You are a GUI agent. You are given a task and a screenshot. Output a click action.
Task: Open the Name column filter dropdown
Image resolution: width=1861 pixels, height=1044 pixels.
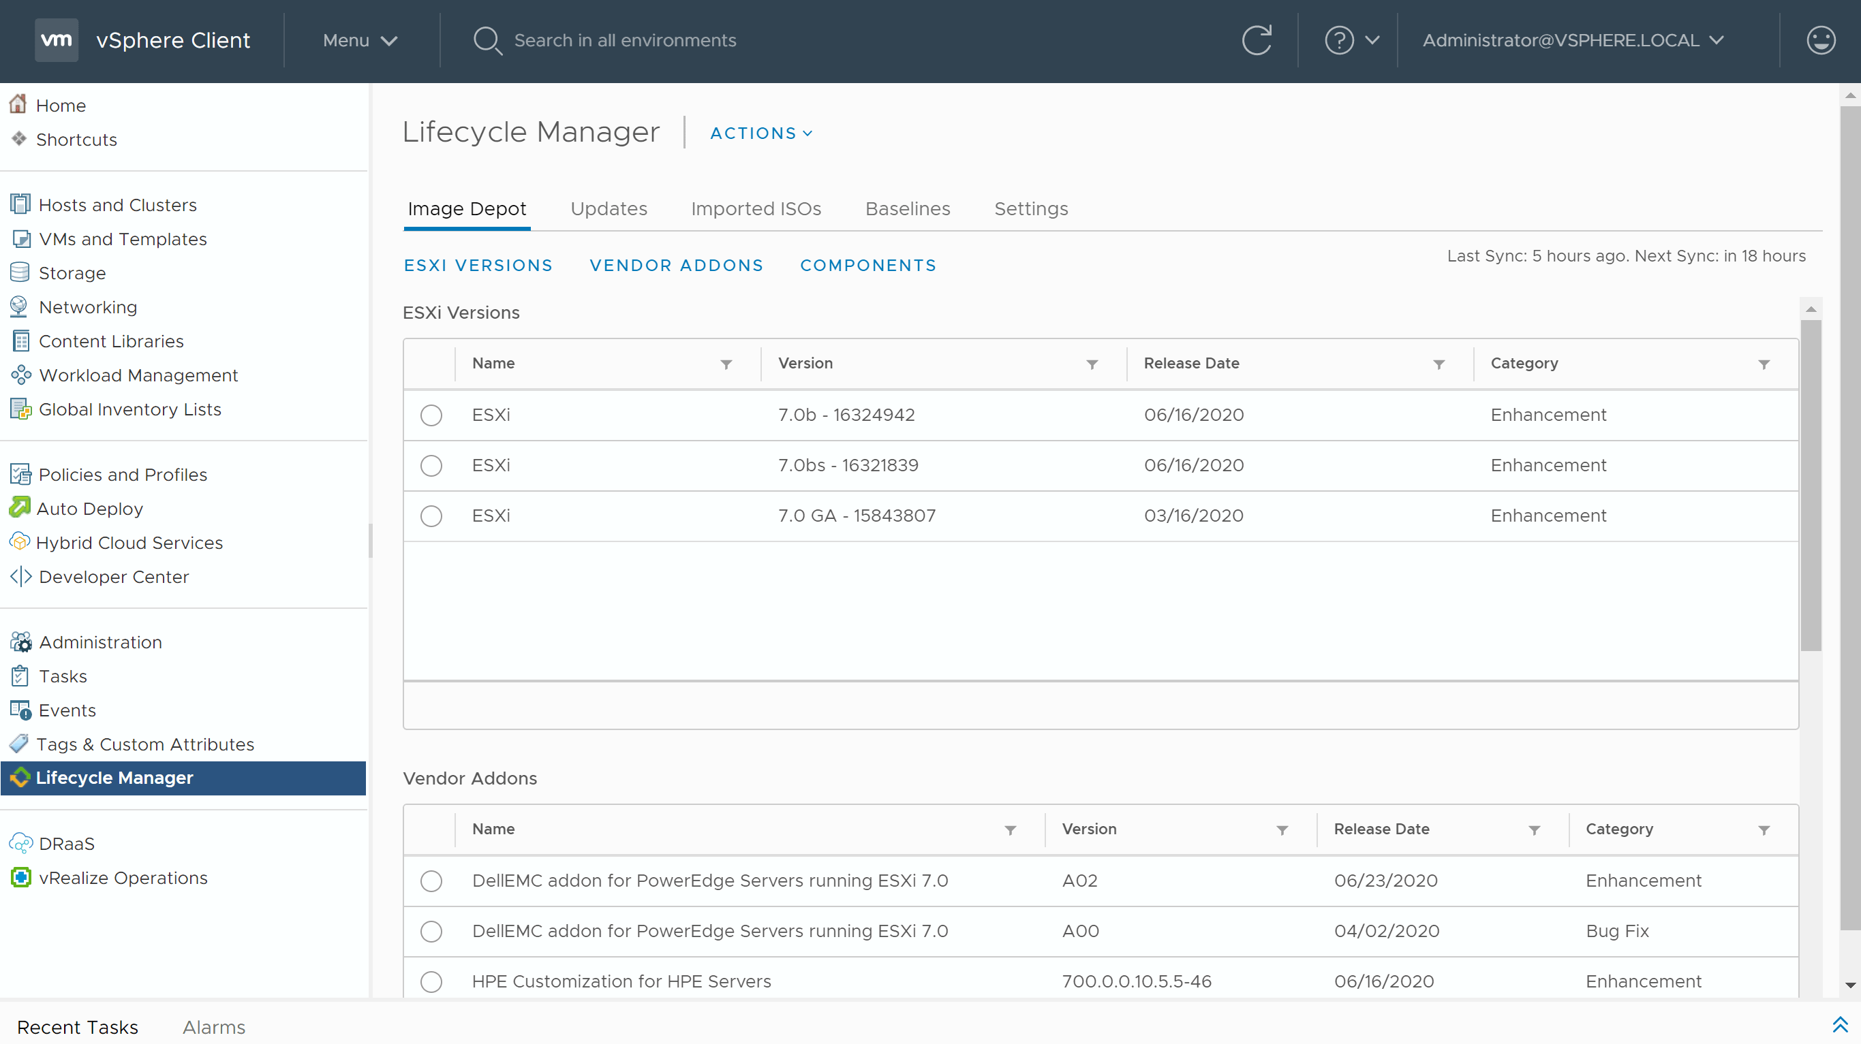pos(725,363)
